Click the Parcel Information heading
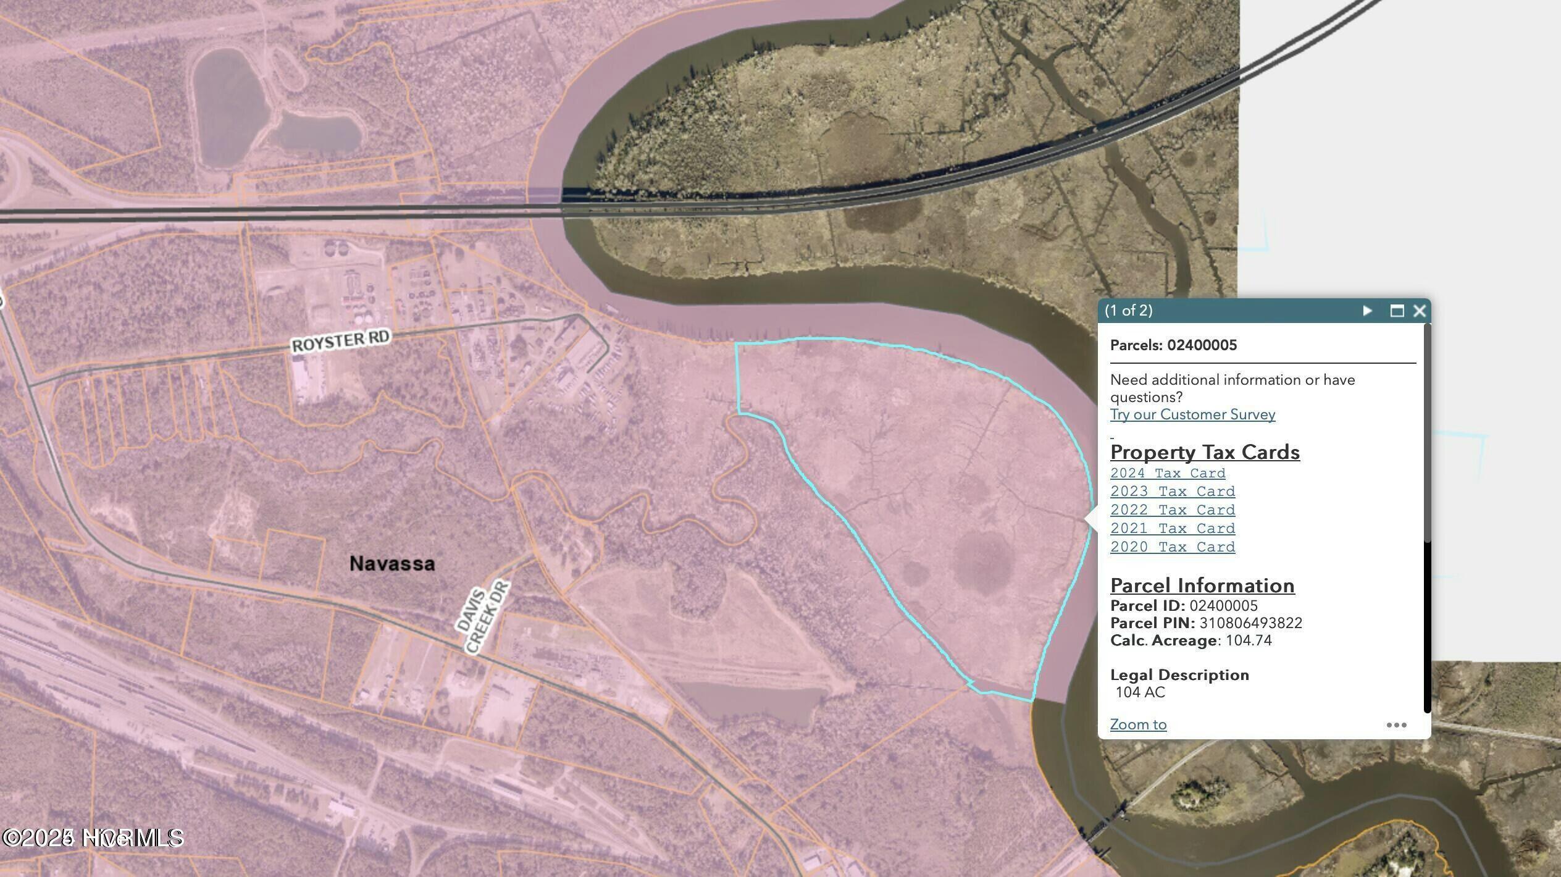Screen dimensions: 1561x877 1202,585
